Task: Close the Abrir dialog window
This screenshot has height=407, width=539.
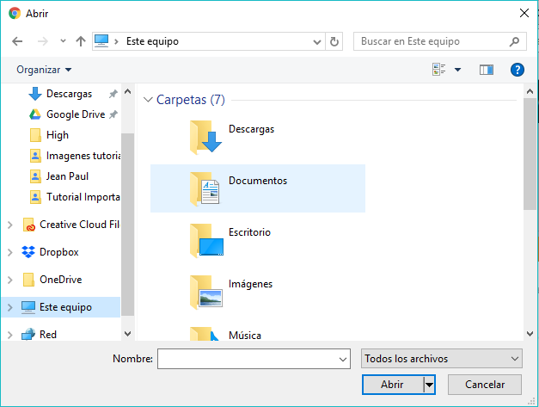Action: click(x=524, y=13)
